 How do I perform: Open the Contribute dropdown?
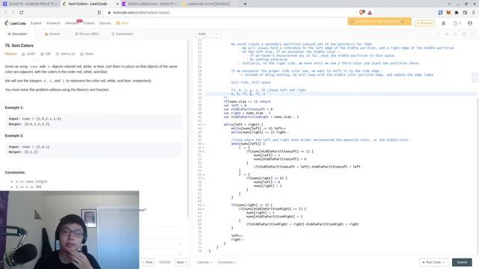click(x=226, y=262)
